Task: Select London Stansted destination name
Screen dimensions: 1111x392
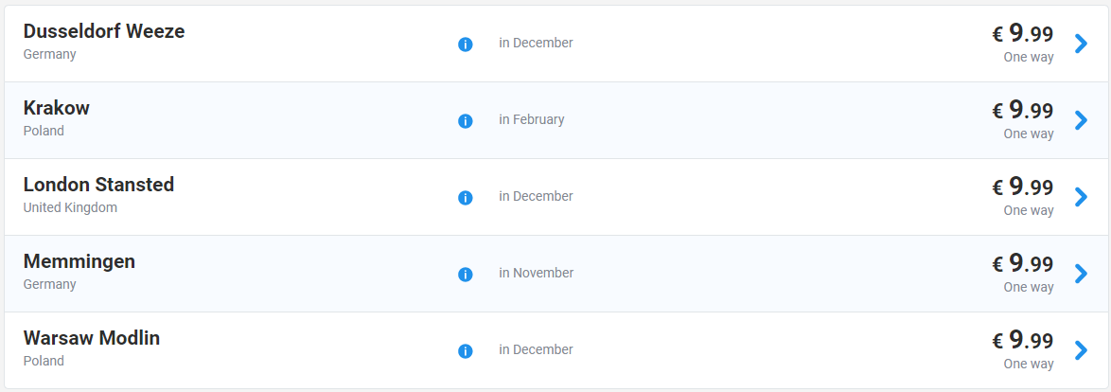Action: pyautogui.click(x=98, y=185)
